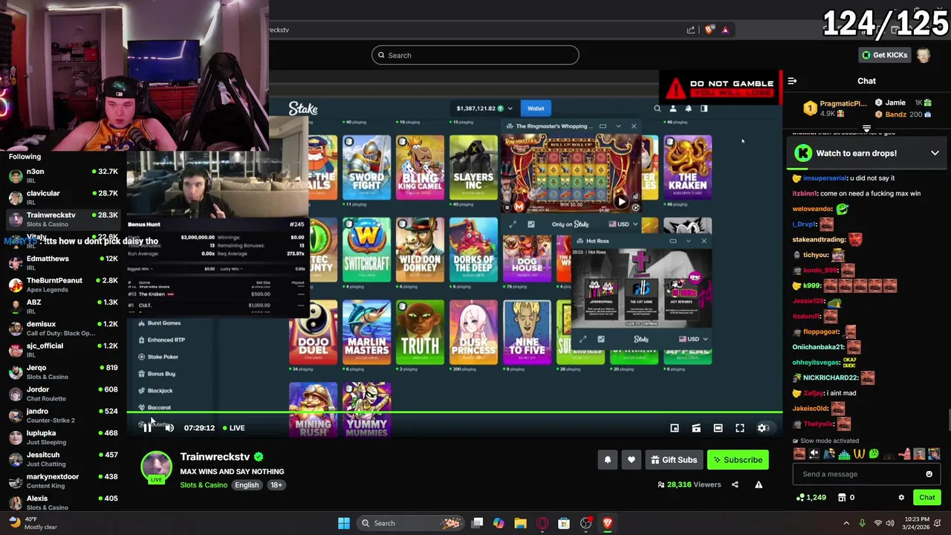Open jandro Counter-Strike 2 channel
The height and width of the screenshot is (535, 951).
63,415
